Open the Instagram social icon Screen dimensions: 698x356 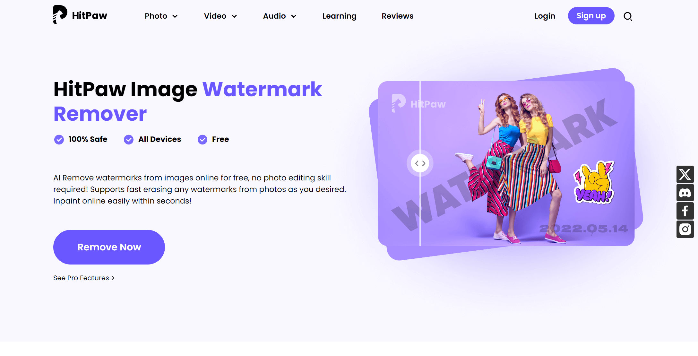tap(685, 229)
